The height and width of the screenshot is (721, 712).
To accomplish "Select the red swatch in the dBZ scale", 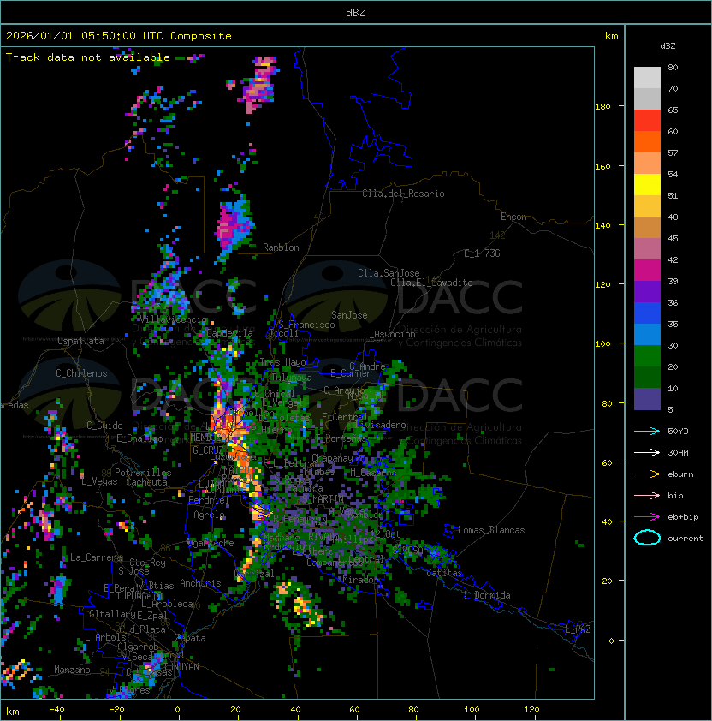I will tap(647, 121).
